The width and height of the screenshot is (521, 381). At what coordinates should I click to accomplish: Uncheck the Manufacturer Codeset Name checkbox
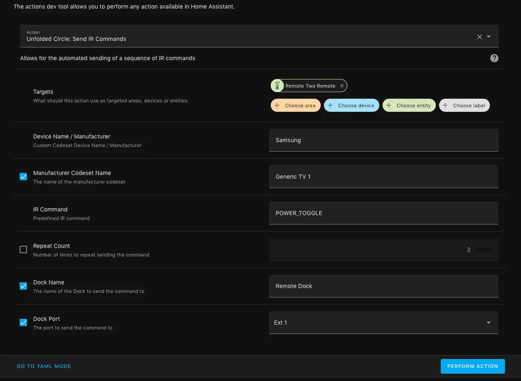(23, 177)
